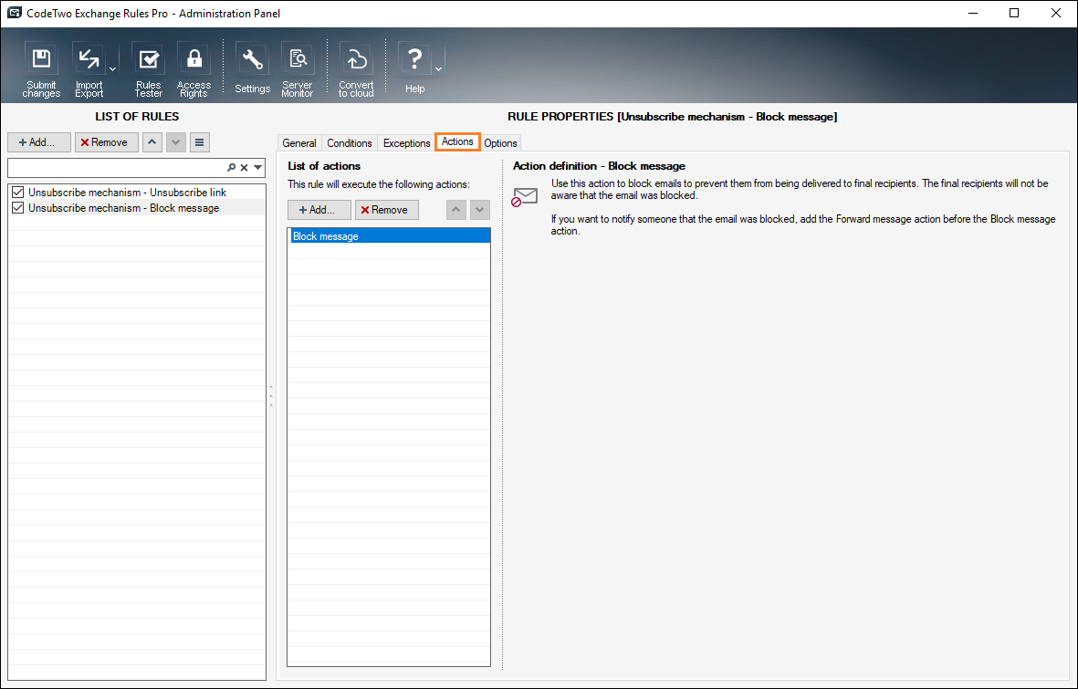The width and height of the screenshot is (1078, 689).
Task: Uncheck the Unsubscribe link rule checkbox
Action: pos(18,193)
